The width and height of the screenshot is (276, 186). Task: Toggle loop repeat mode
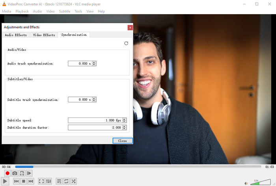66,181
